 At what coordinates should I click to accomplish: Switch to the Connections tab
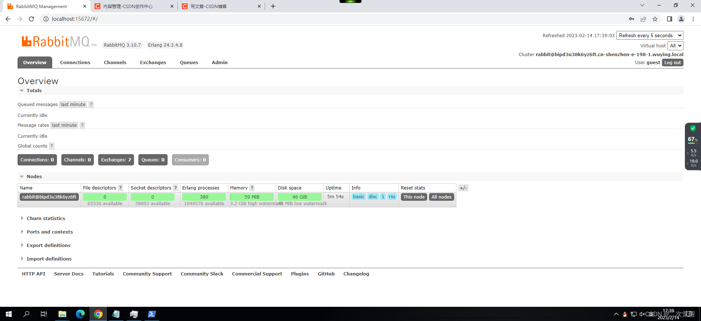click(75, 62)
